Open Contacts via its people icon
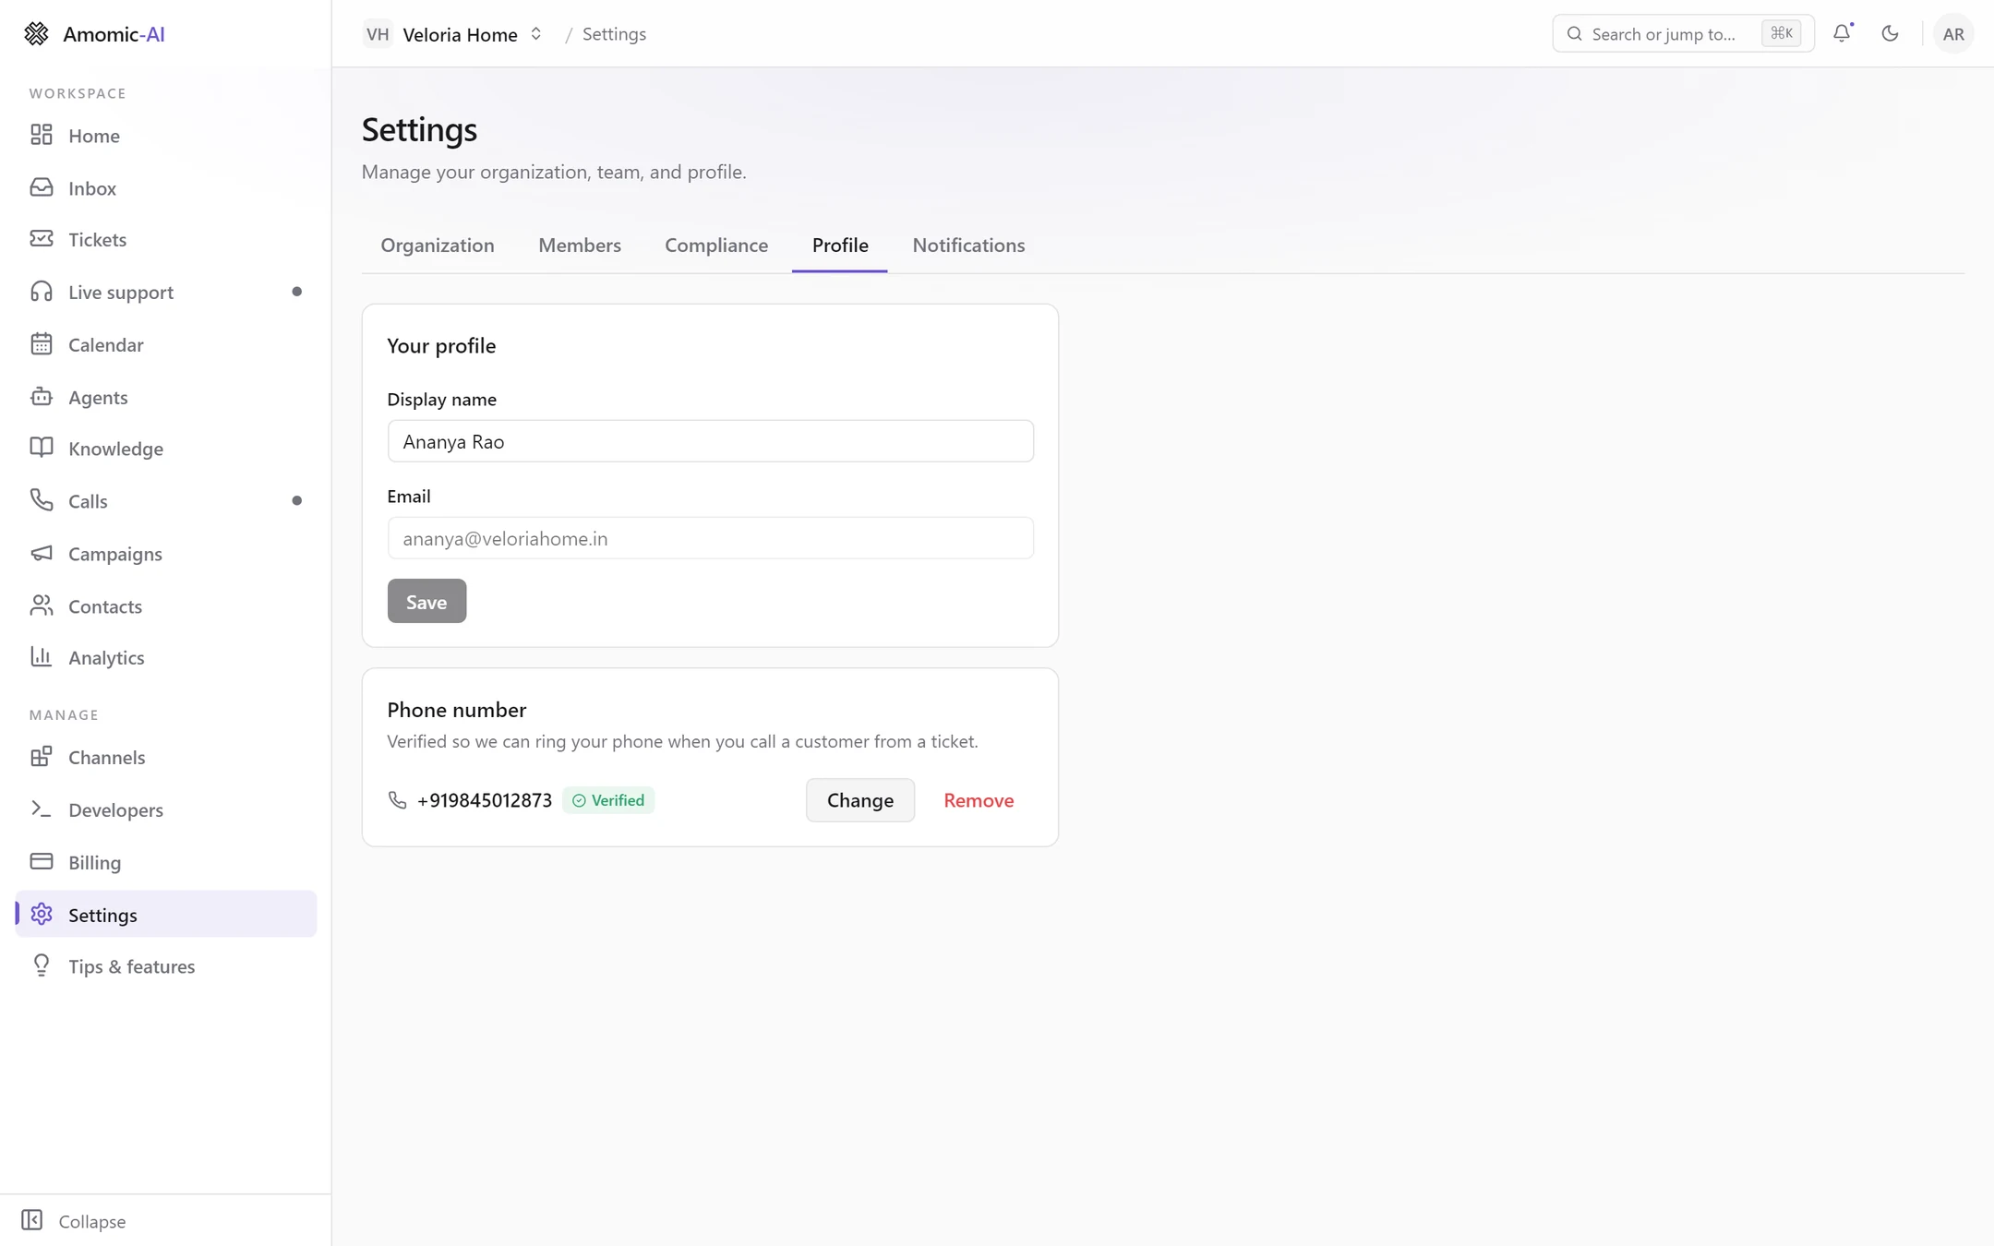This screenshot has width=1994, height=1246. pyautogui.click(x=42, y=605)
